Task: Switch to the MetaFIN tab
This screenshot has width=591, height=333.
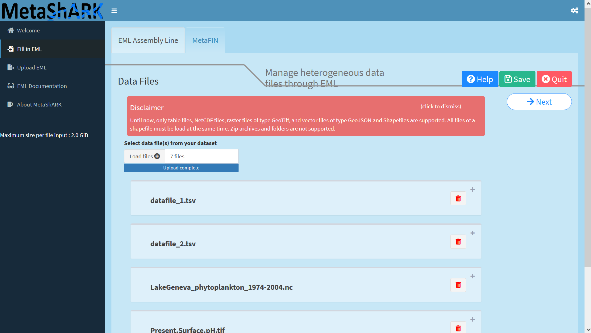Action: [205, 40]
